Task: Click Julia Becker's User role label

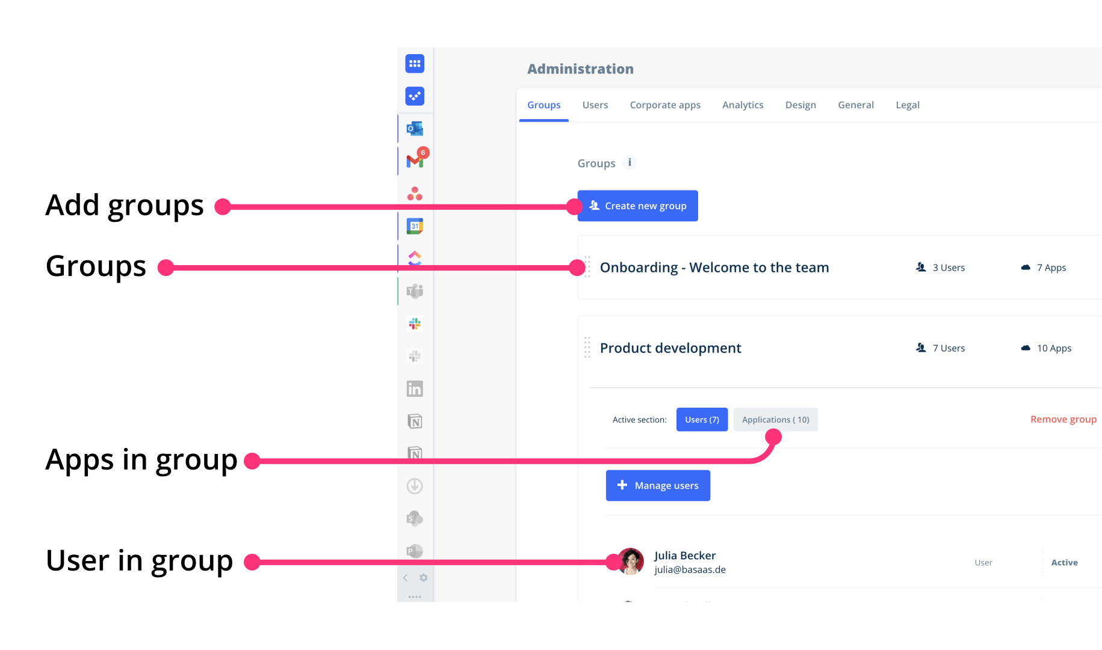Action: (983, 563)
